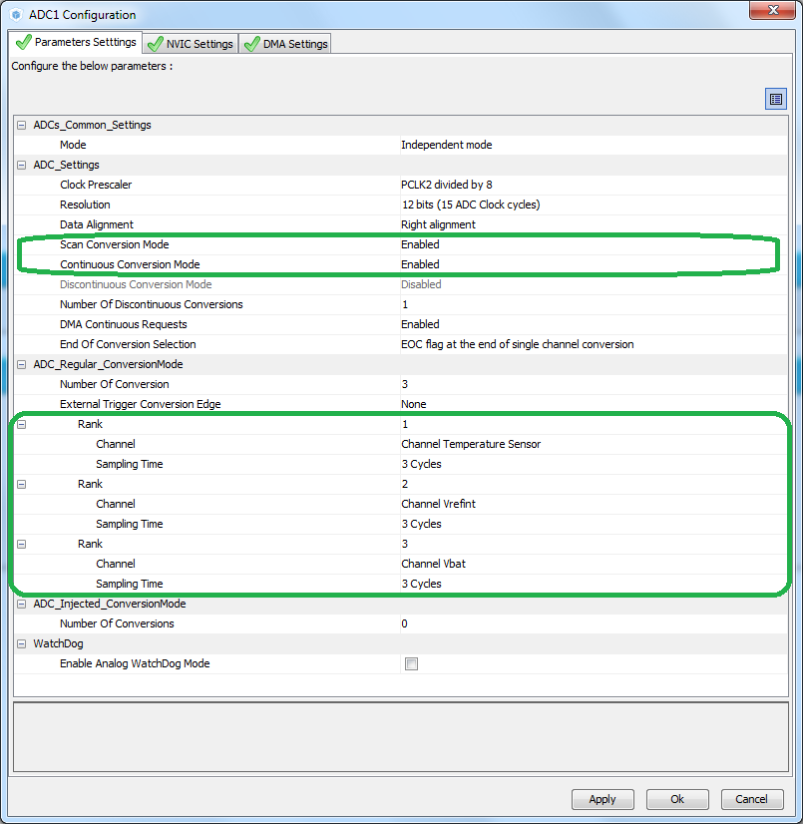Click the Apply button
Image resolution: width=803 pixels, height=824 pixels.
(x=602, y=799)
